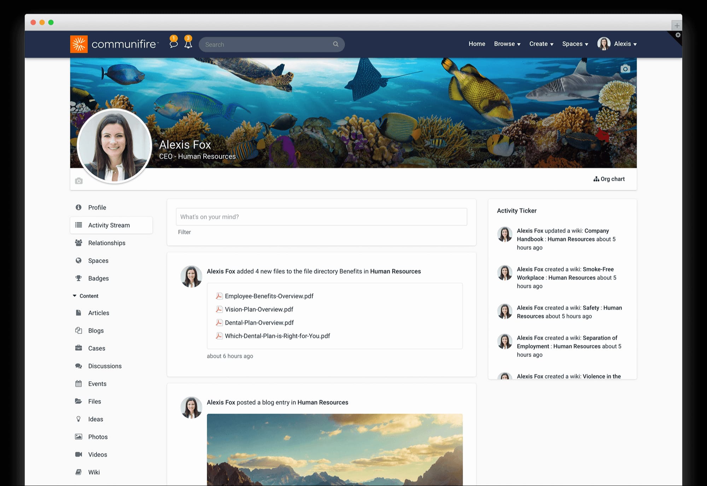Open the Profile section

[x=97, y=207]
